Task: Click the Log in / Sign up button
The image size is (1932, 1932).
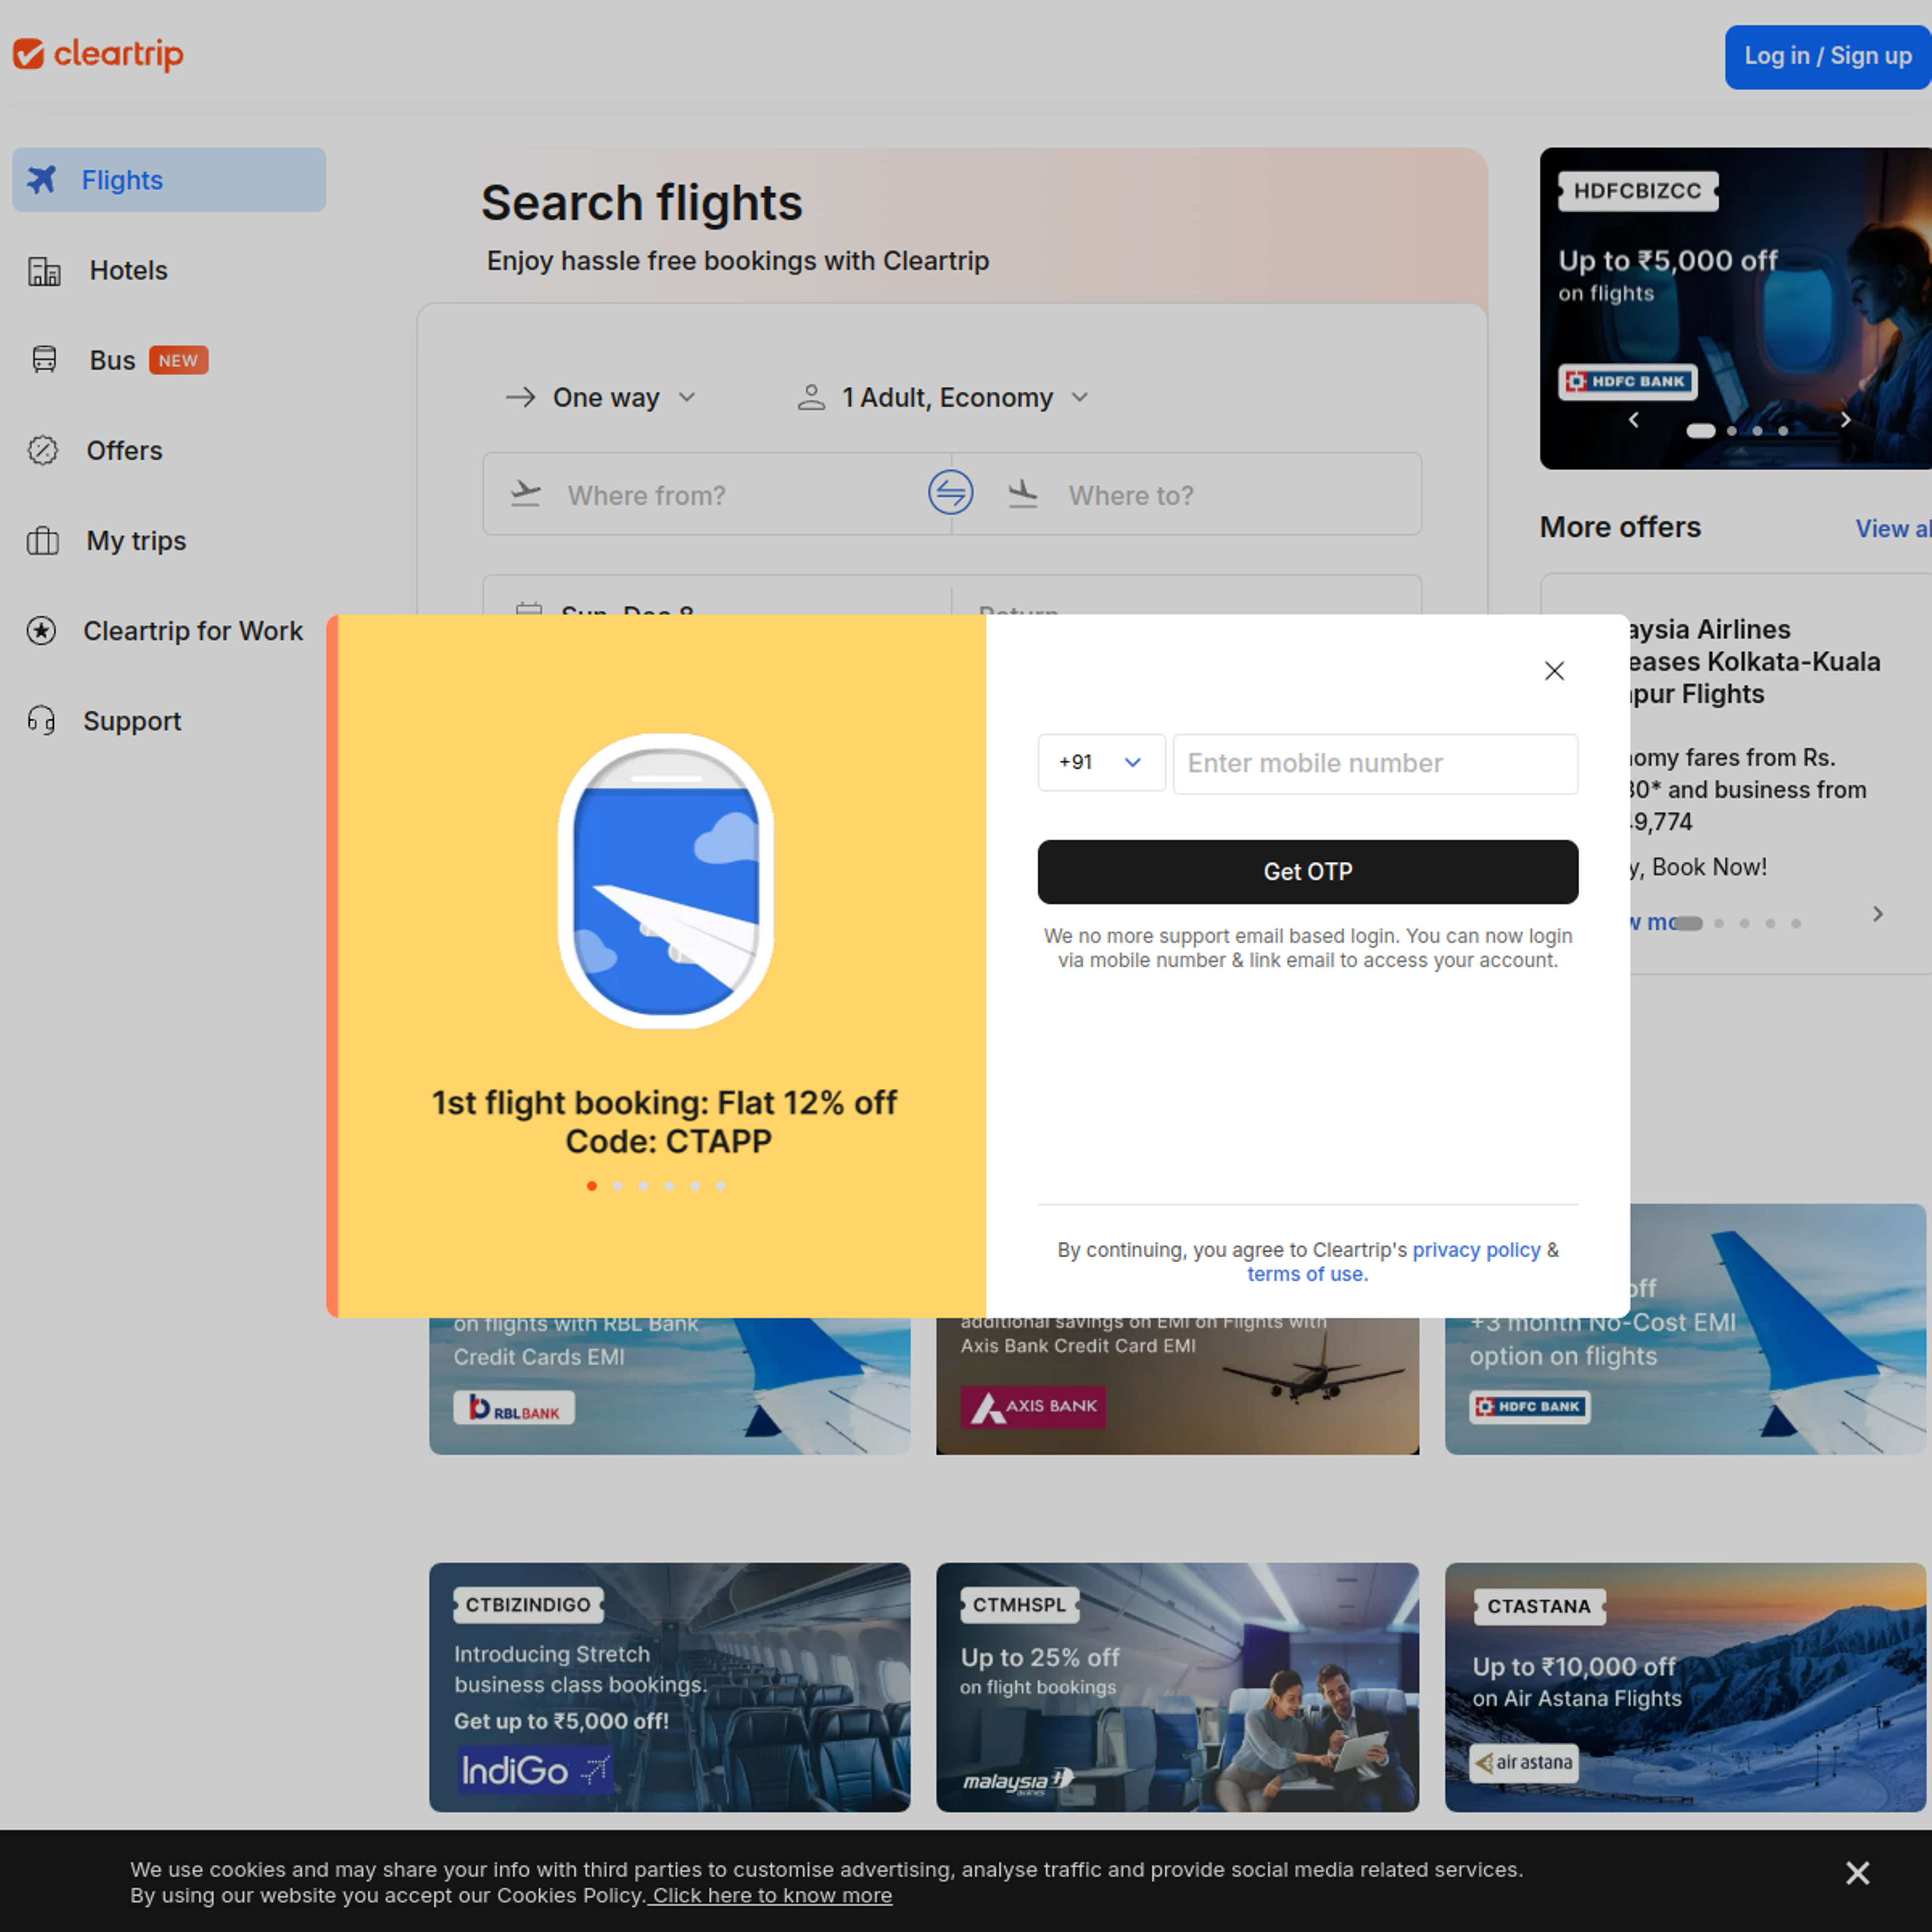Action: [x=1827, y=56]
